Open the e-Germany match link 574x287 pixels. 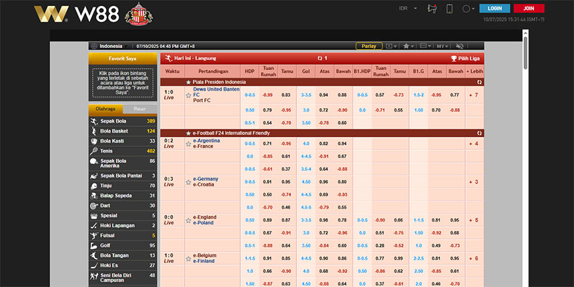pos(206,179)
